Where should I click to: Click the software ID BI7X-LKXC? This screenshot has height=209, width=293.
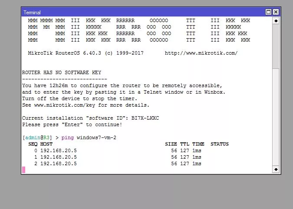pos(145,118)
